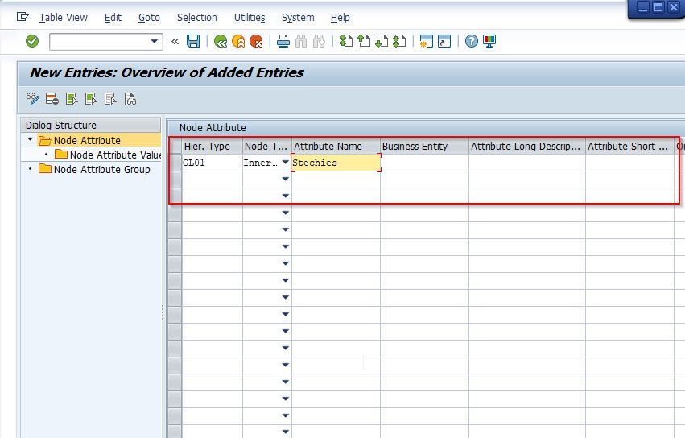
Task: Select the GL01 row using its row selector
Action: click(x=175, y=163)
